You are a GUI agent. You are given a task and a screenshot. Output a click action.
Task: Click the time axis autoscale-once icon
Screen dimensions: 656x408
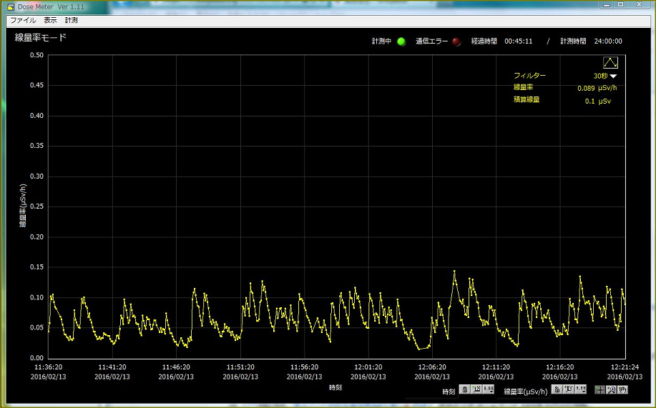pyautogui.click(x=477, y=389)
